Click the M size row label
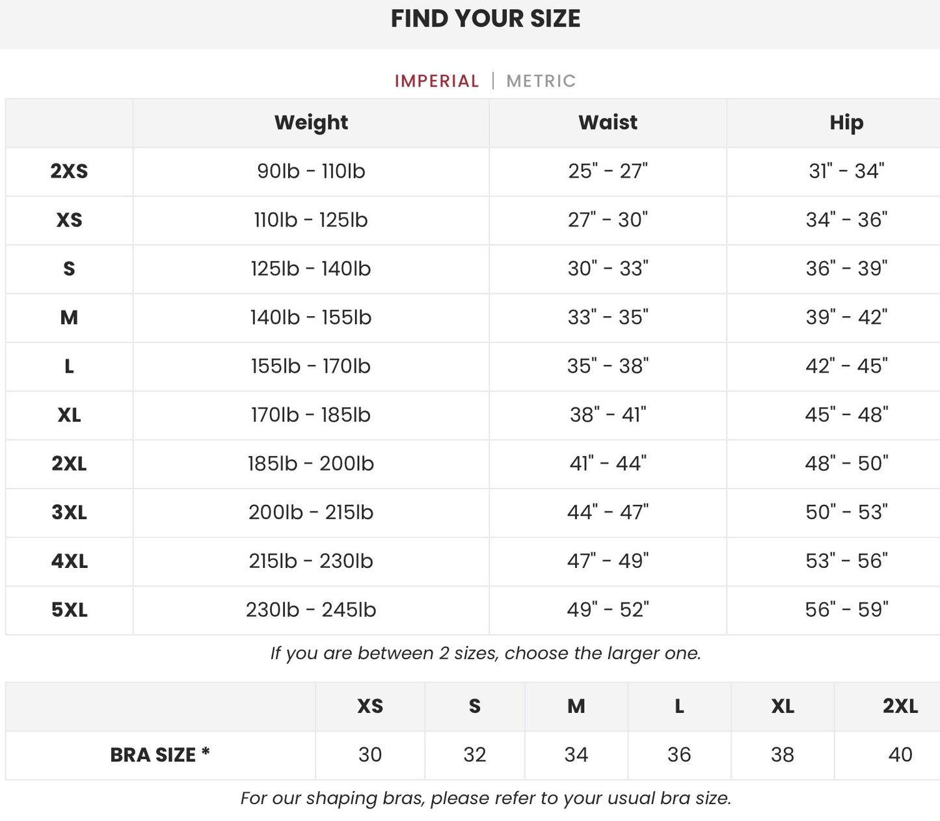940x821 pixels. pyautogui.click(x=69, y=318)
